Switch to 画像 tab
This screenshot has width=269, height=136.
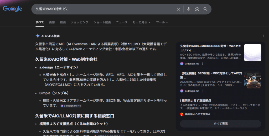click(x=52, y=22)
